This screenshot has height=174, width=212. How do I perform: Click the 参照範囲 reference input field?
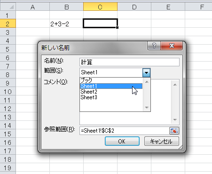[x=125, y=131]
